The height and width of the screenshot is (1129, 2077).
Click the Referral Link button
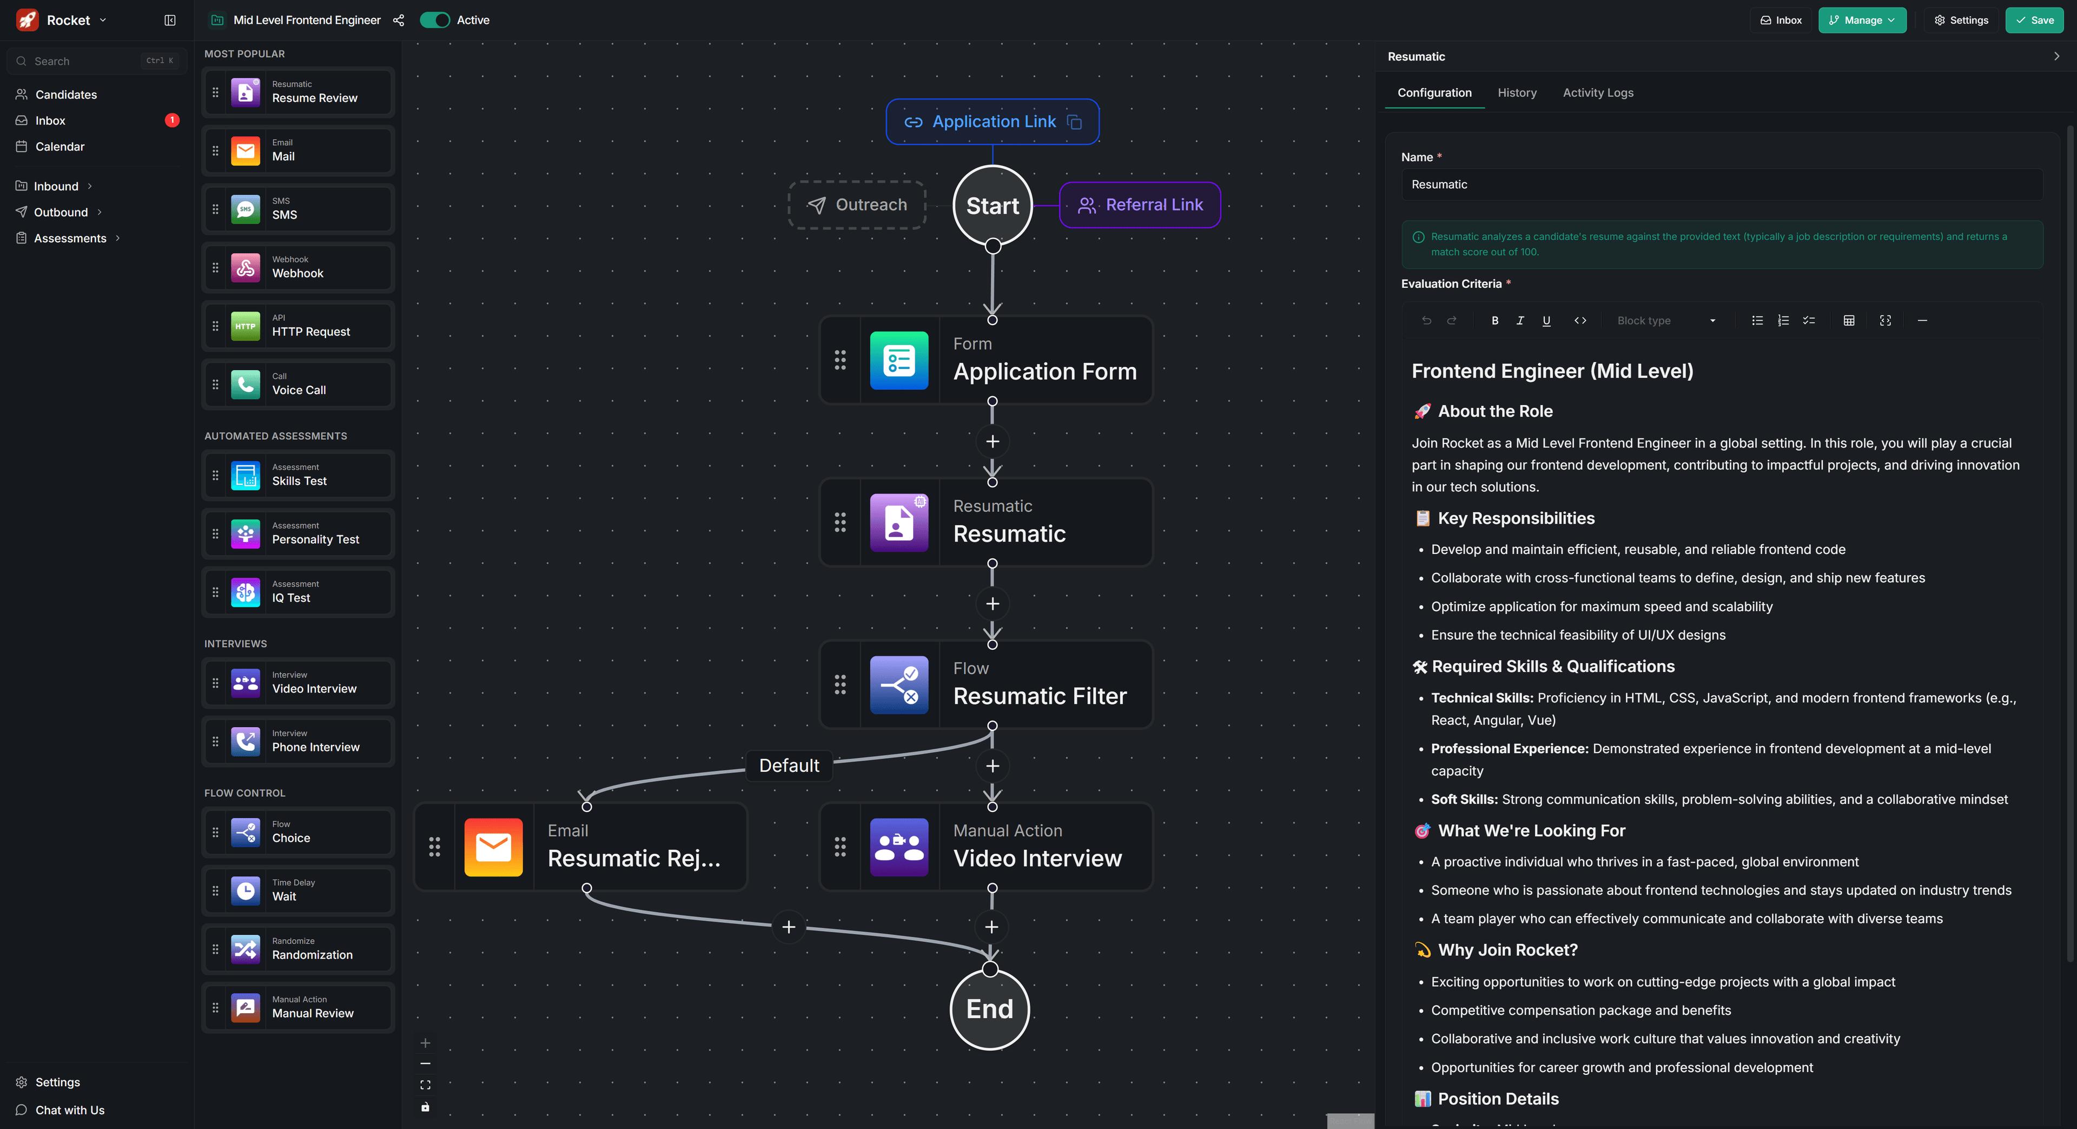(x=1139, y=205)
